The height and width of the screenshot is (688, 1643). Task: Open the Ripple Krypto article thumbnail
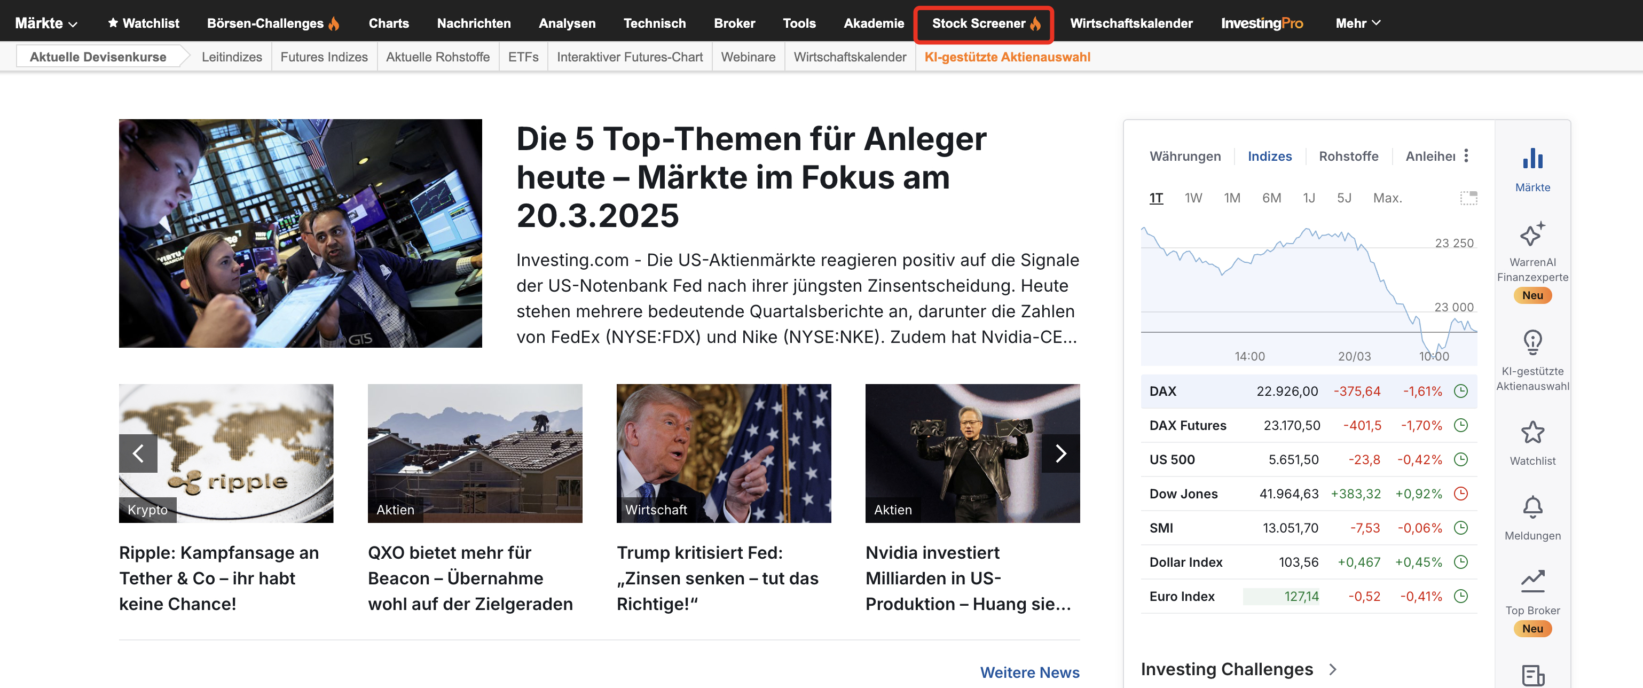coord(226,453)
